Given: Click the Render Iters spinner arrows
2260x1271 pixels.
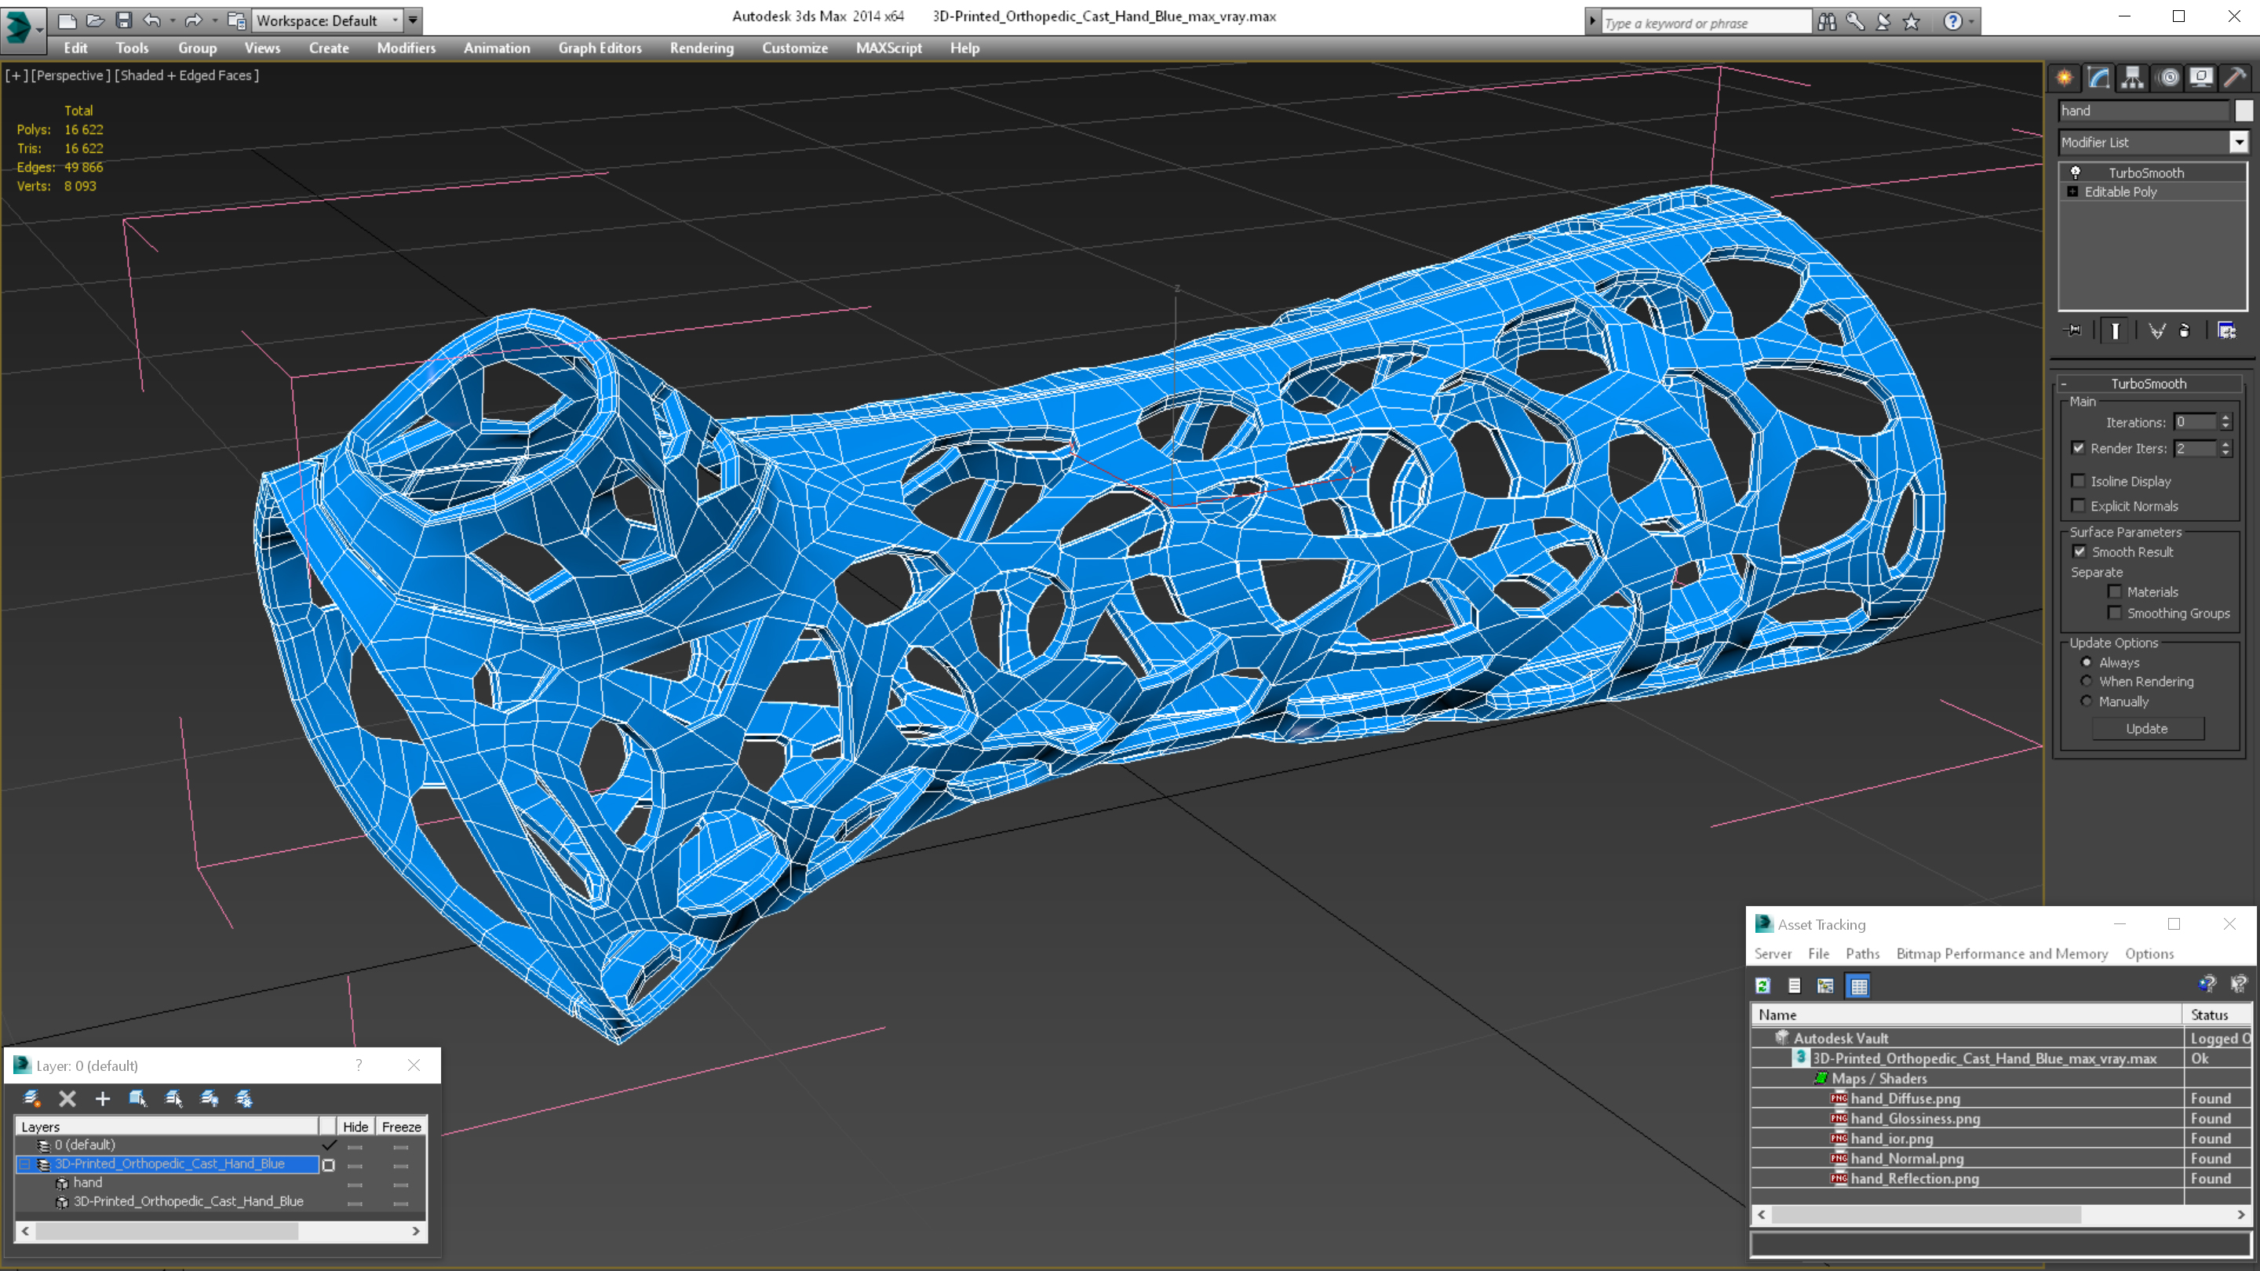Looking at the screenshot, I should click(x=2225, y=448).
